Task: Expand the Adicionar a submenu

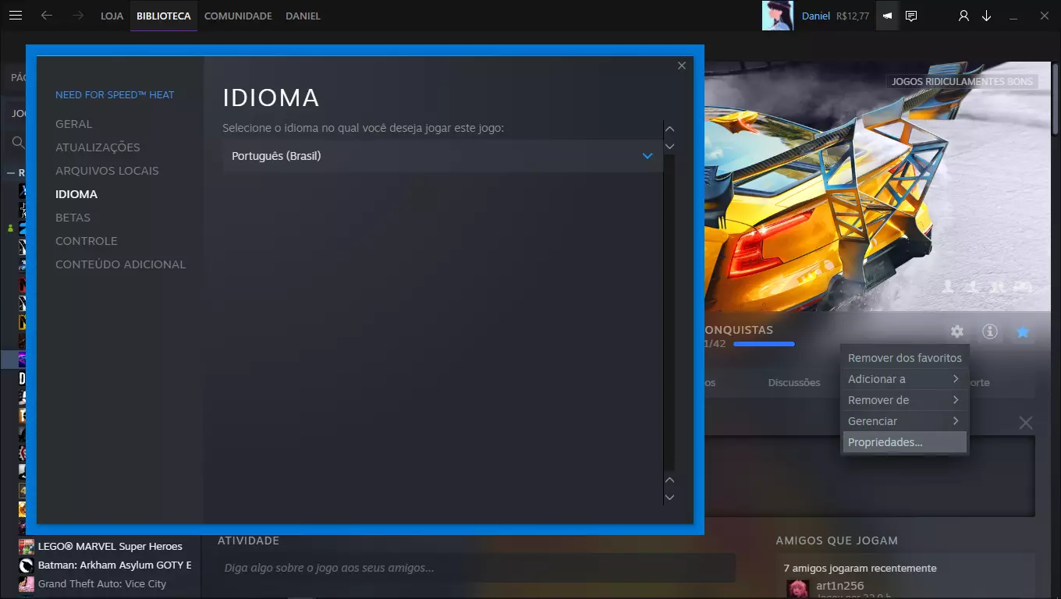Action: coord(904,379)
